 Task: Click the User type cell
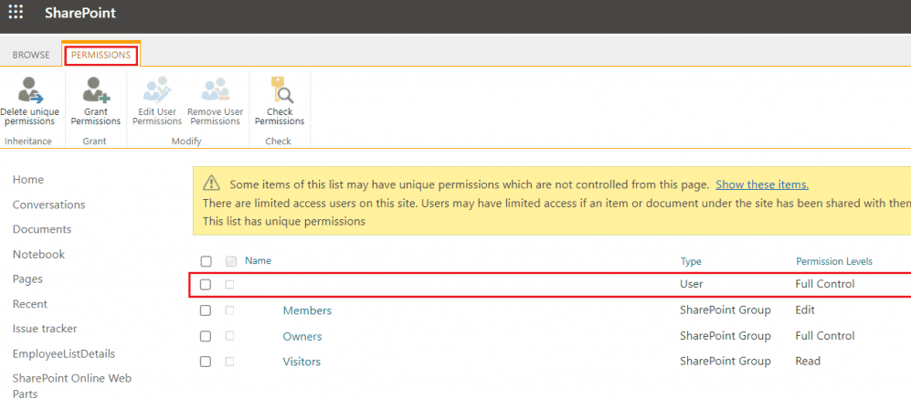pos(692,284)
